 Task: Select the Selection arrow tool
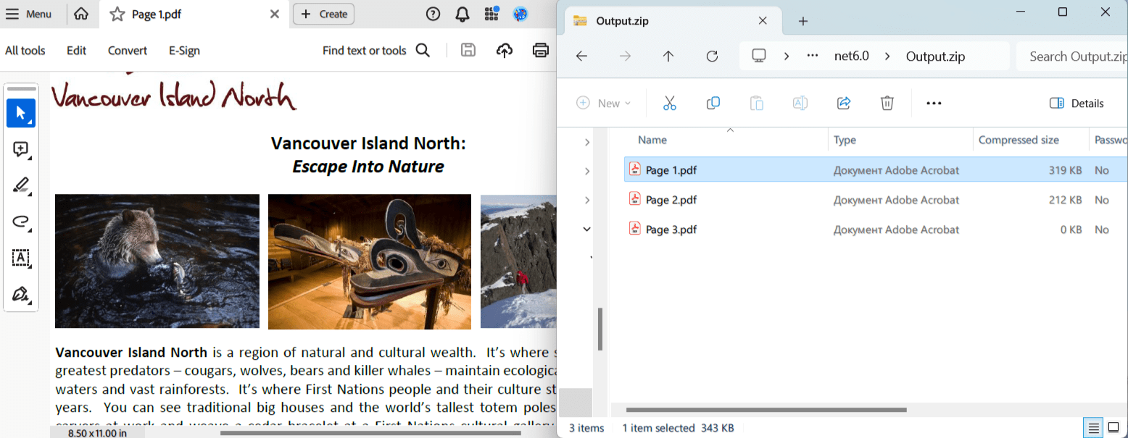point(21,113)
